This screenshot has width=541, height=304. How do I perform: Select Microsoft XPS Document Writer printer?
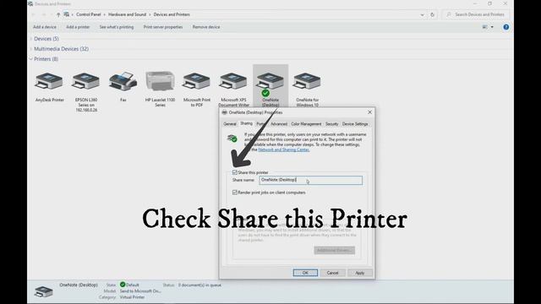[x=233, y=81]
